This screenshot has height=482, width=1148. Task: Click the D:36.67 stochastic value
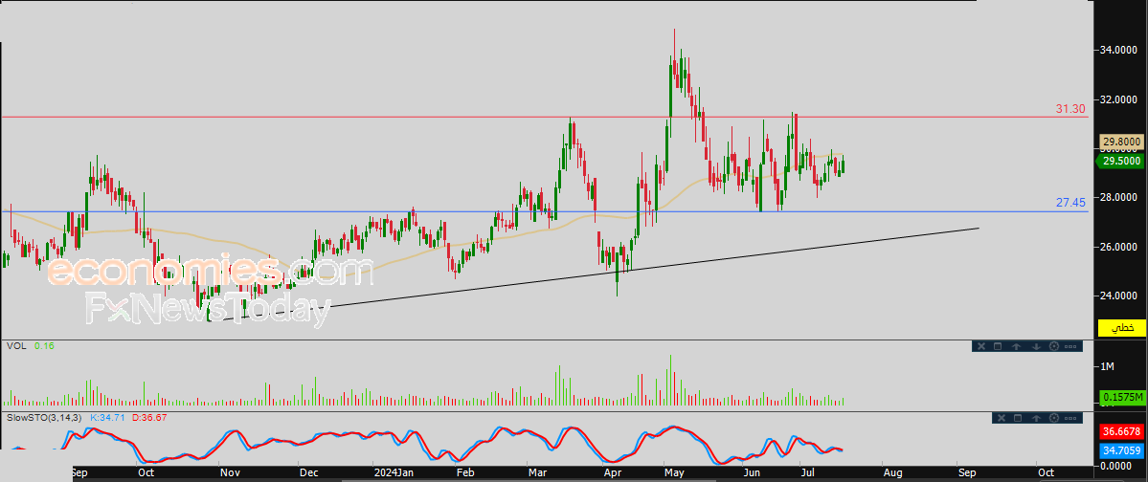point(149,417)
